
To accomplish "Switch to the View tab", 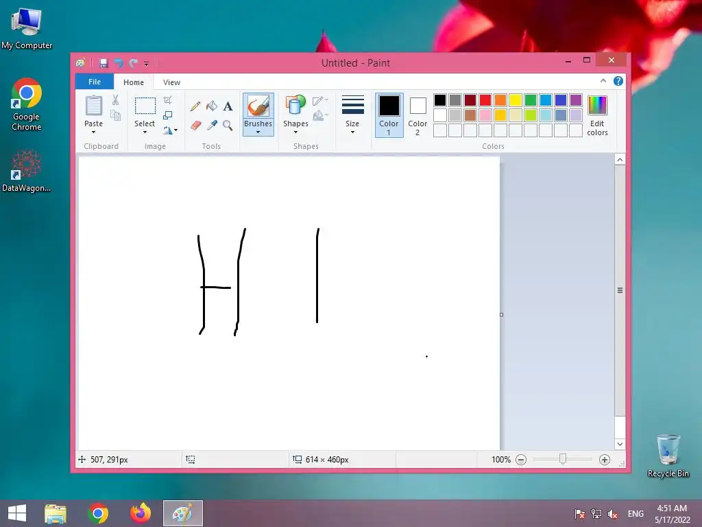I will [171, 82].
